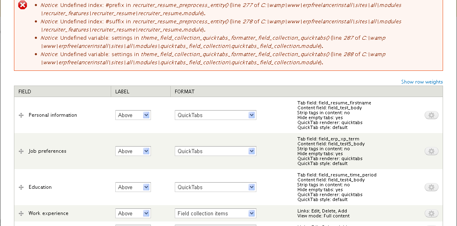Click the Show row weights link

click(422, 82)
